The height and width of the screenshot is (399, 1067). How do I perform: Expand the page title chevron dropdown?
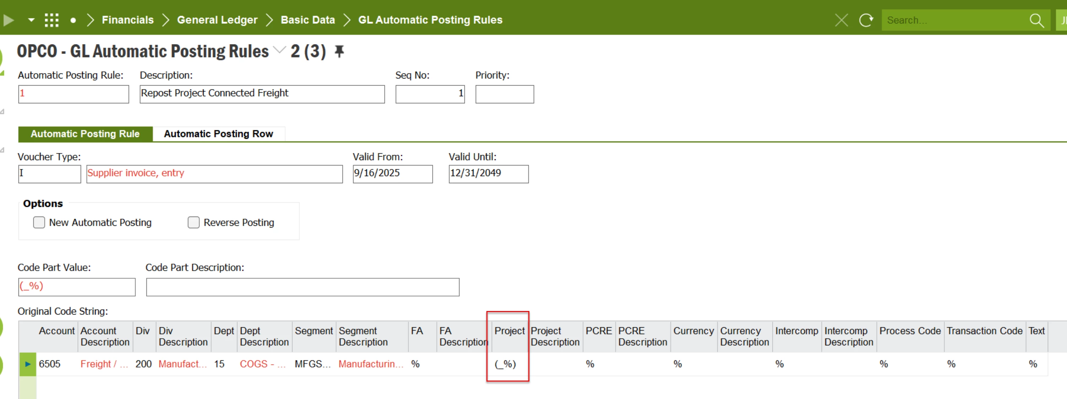280,50
